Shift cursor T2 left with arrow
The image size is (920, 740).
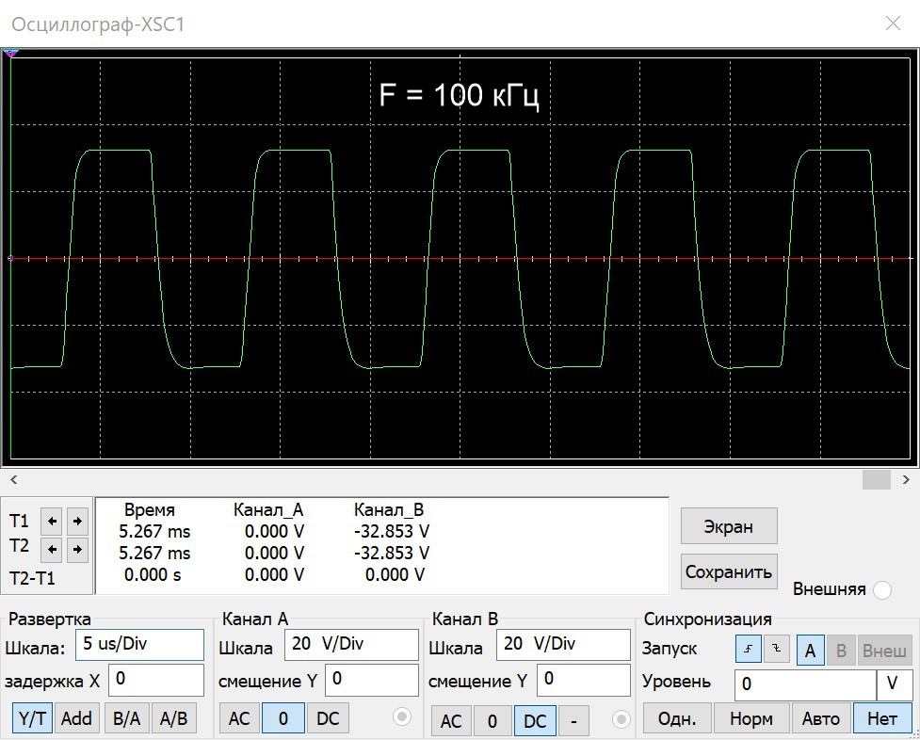52,549
